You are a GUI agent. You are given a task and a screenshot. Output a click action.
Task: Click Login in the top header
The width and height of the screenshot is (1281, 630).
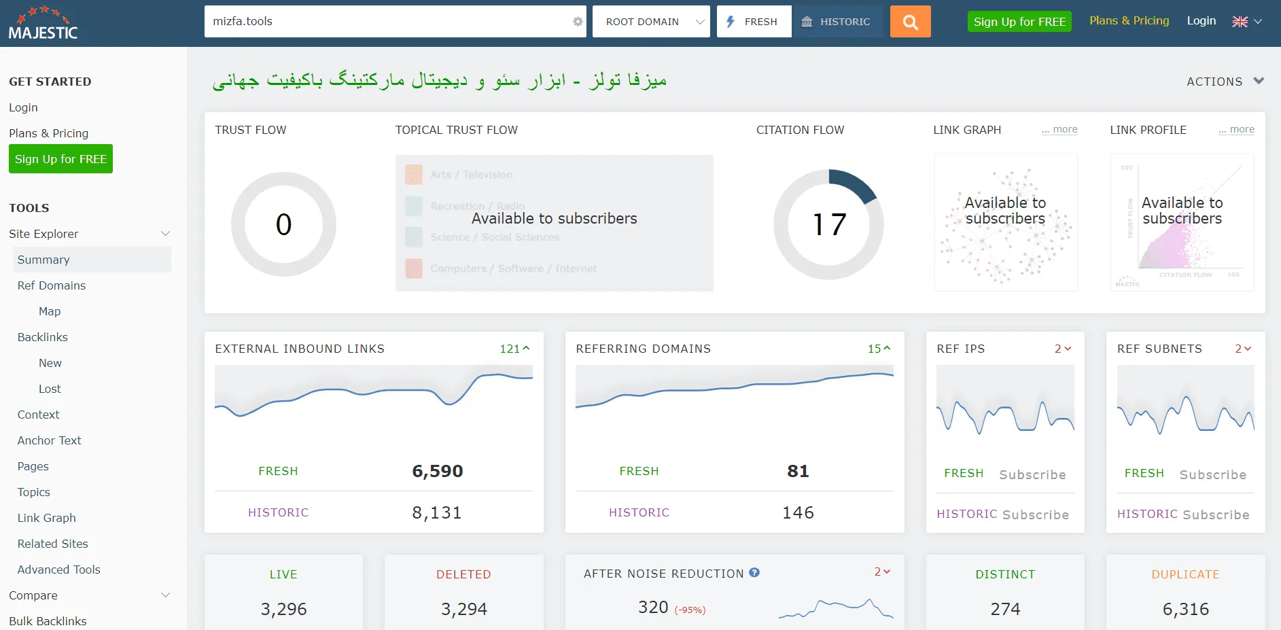tap(1201, 20)
